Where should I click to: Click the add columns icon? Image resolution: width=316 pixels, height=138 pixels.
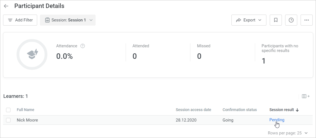(x=306, y=96)
